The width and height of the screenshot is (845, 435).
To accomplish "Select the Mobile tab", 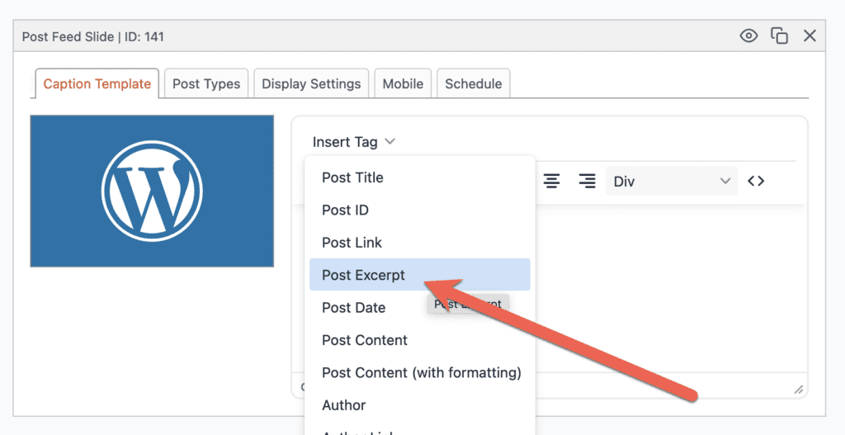I will pyautogui.click(x=403, y=83).
